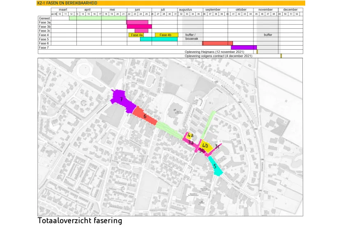Click the yellow 4a zone on the map
The width and height of the screenshot is (341, 227).
tap(191, 135)
